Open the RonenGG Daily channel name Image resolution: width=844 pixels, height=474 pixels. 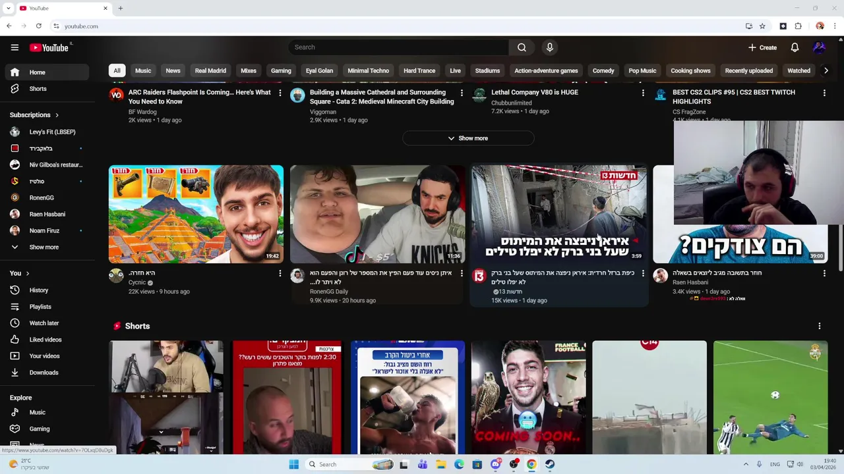click(329, 292)
